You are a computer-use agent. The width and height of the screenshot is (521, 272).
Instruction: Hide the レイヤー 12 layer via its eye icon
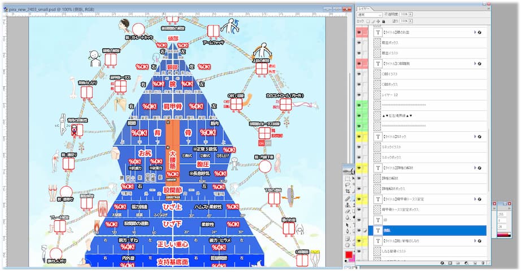359,95
